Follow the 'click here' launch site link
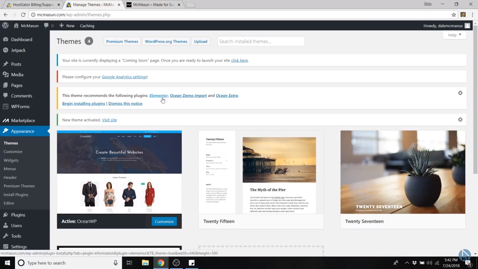 pos(239,60)
